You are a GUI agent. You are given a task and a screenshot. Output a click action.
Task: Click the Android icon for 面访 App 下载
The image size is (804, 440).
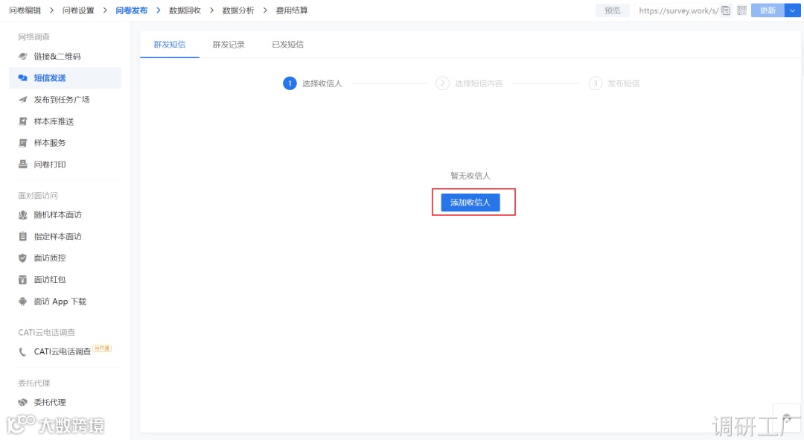22,302
